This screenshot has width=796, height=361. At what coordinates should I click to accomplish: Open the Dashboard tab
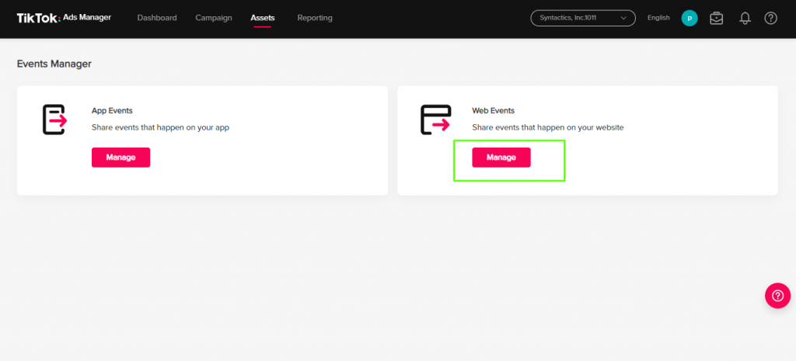(157, 18)
